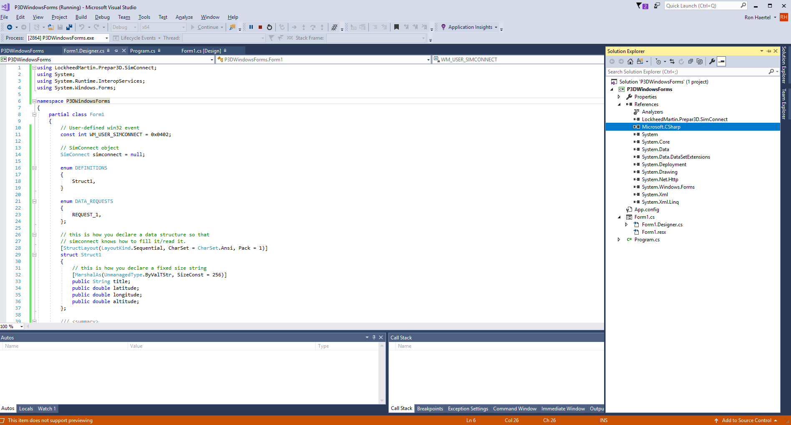Expand the Program.cs node in Solution Explorer
Image resolution: width=791 pixels, height=425 pixels.
tap(619, 240)
